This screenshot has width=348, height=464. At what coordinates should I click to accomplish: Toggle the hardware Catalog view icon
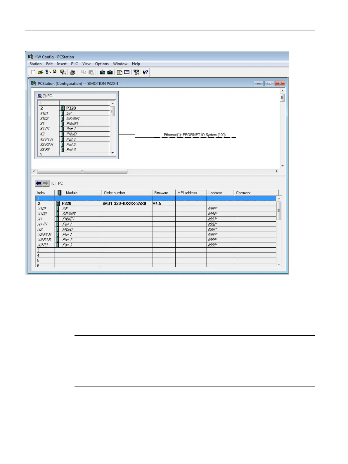click(x=120, y=72)
